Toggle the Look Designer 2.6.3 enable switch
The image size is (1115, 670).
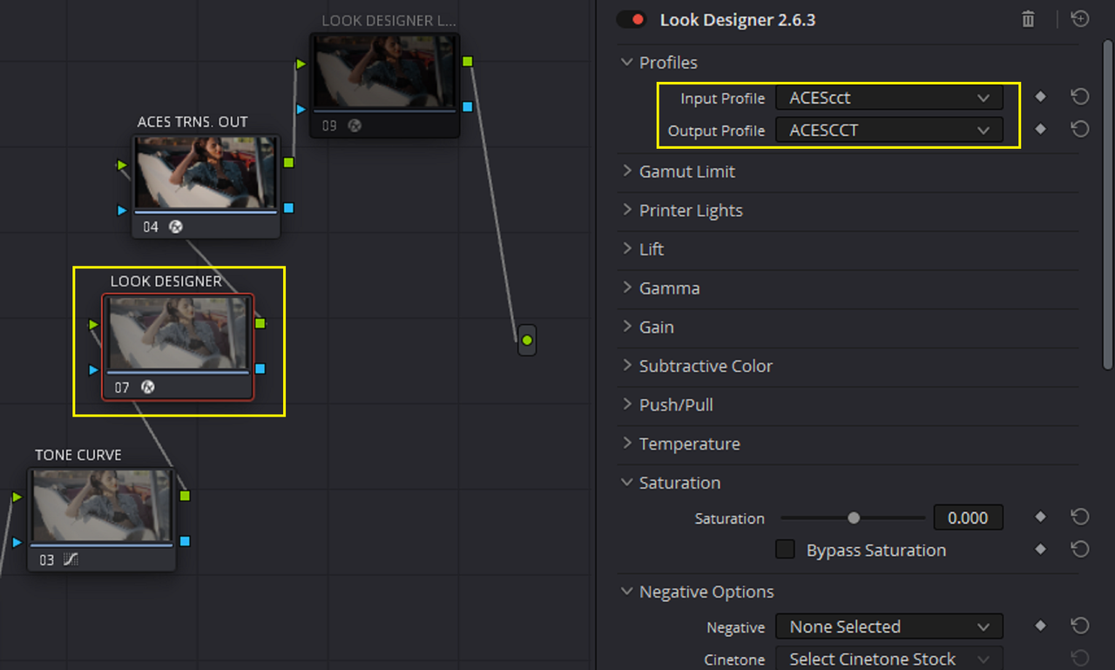(631, 19)
